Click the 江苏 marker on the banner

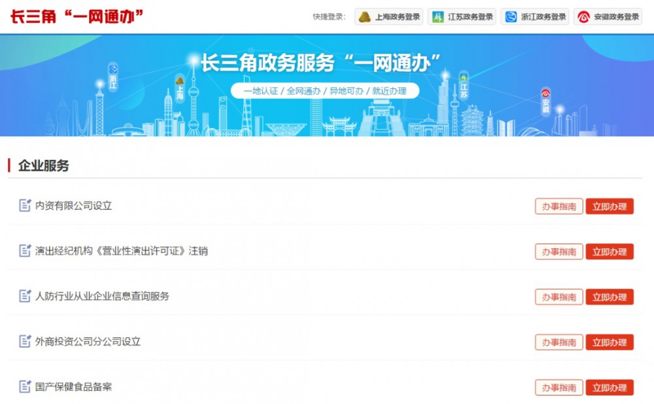tap(464, 86)
